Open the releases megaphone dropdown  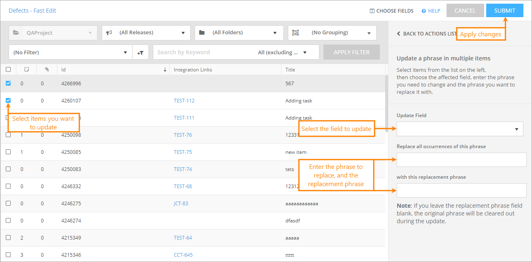tap(146, 33)
